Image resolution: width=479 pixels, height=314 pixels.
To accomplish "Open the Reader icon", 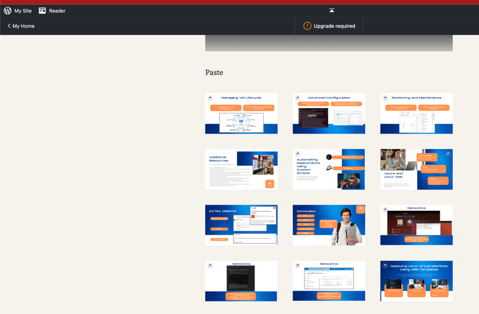I will coord(42,11).
